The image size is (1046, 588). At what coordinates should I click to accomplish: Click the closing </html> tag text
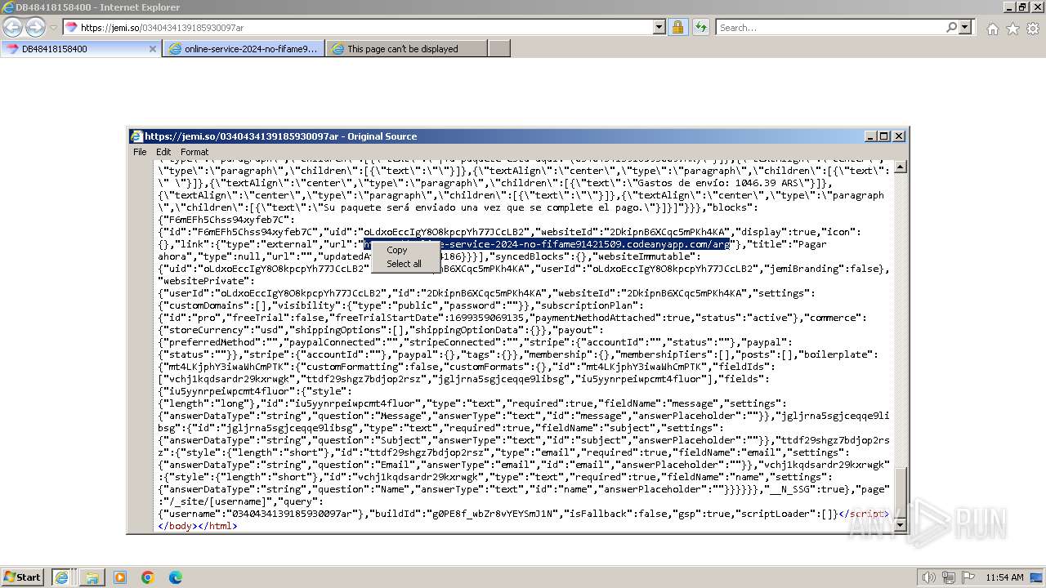[x=217, y=526]
